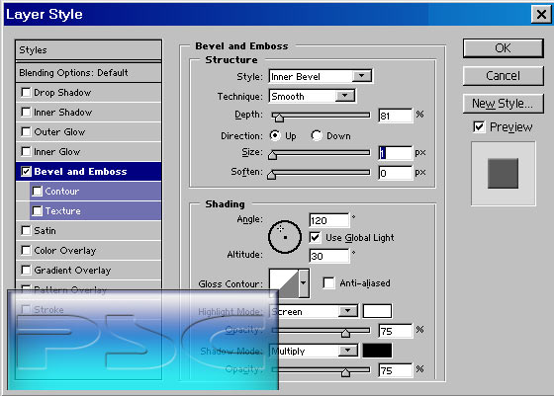Confirm with the OK button
The image size is (554, 396).
click(504, 48)
